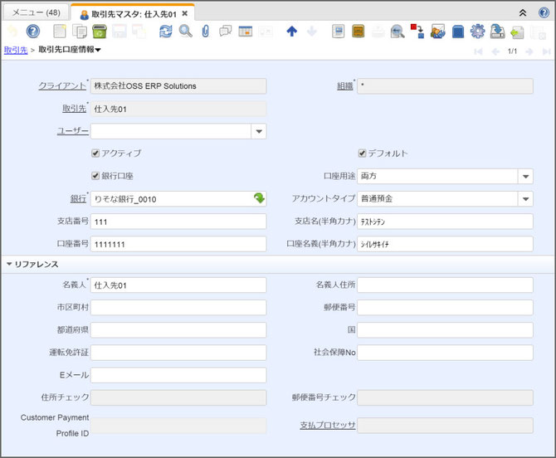Click the 支店名(半角カナ) input field
Viewport: 556px width, 458px height.
[445, 222]
